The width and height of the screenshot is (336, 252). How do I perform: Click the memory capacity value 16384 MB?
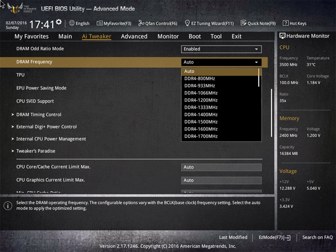tap(288, 154)
